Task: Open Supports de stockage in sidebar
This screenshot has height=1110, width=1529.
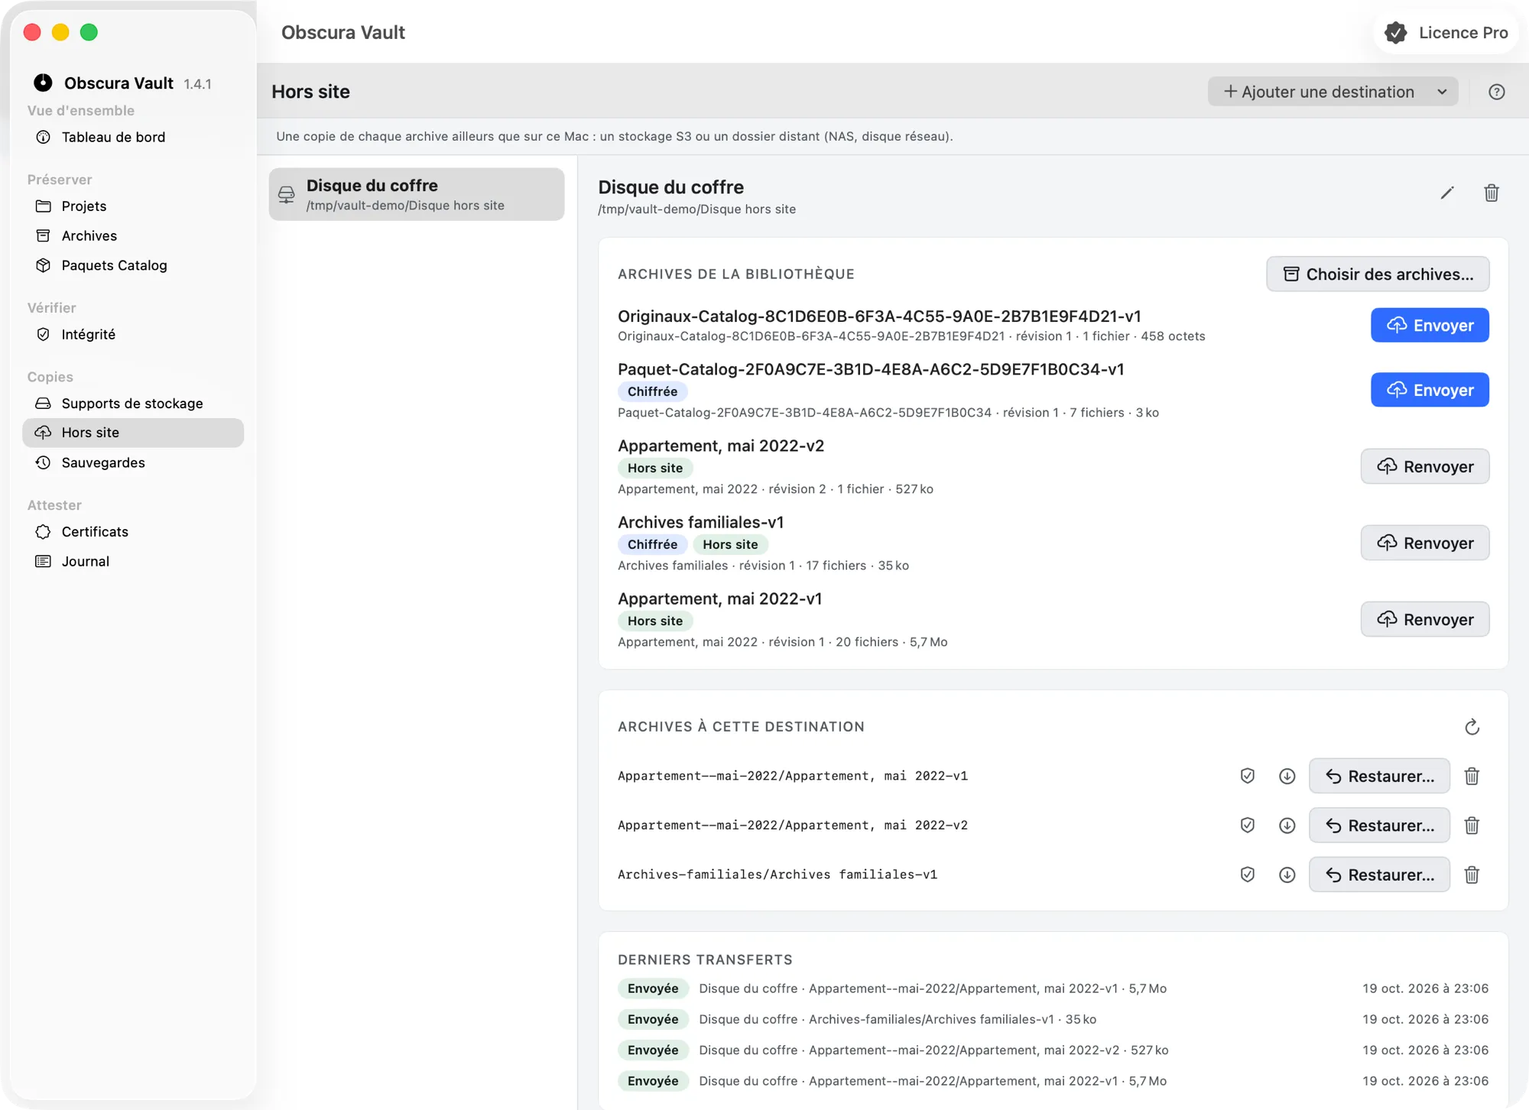Action: pos(133,404)
